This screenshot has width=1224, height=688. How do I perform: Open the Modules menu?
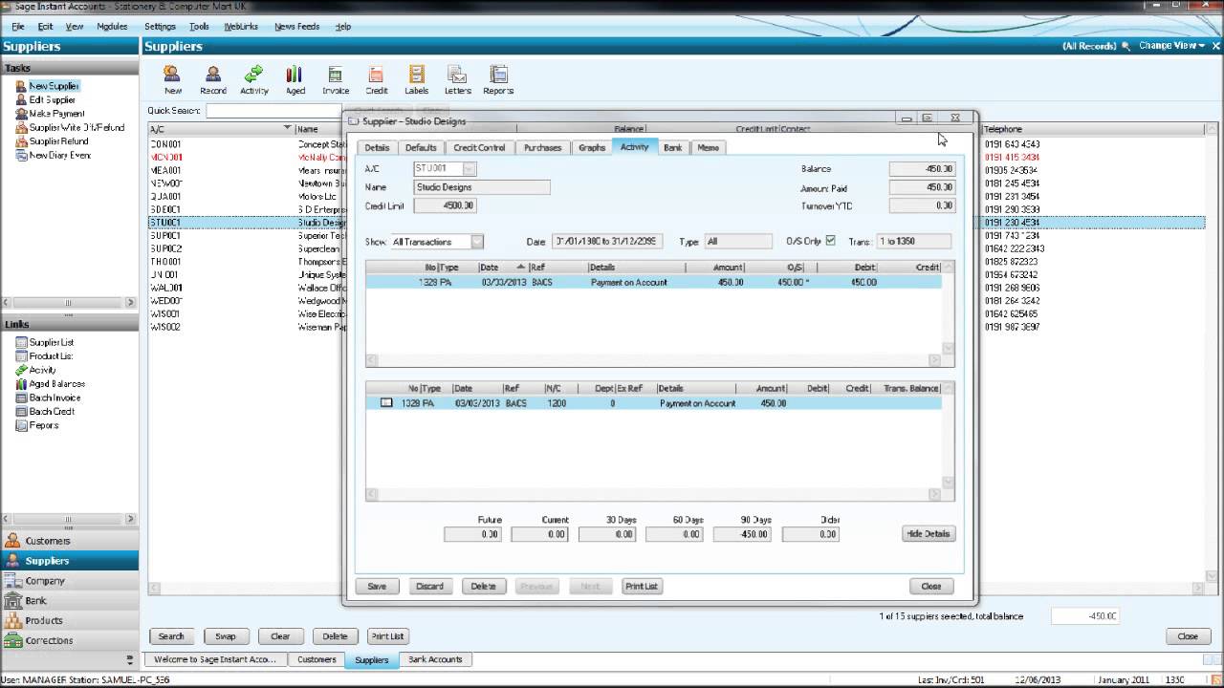point(112,27)
